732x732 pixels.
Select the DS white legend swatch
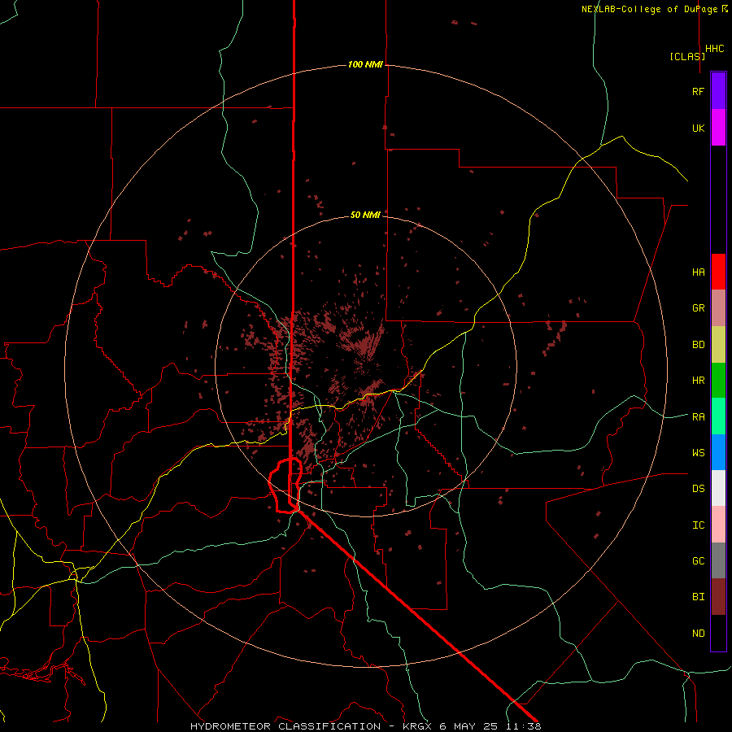pos(718,488)
